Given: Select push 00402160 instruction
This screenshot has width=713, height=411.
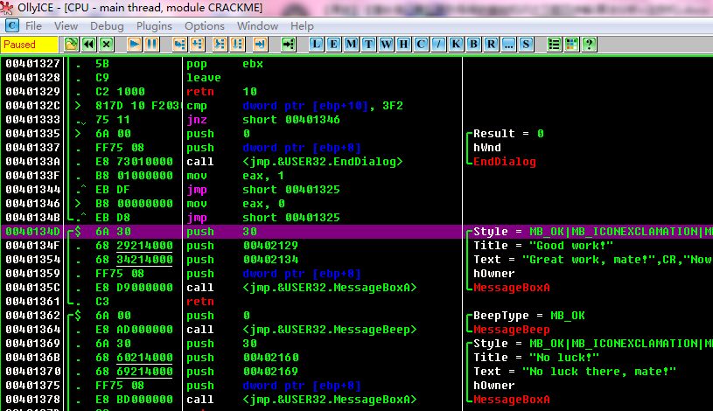Looking at the screenshot, I should click(242, 358).
